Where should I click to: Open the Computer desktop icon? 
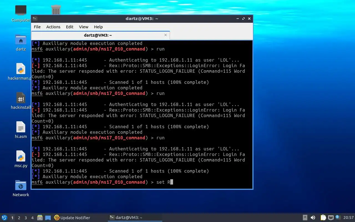click(x=21, y=11)
